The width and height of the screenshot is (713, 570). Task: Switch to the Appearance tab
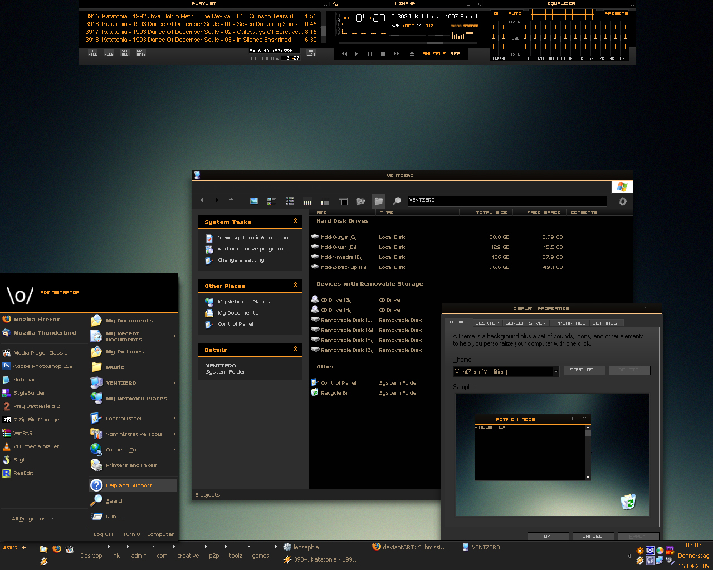tap(569, 323)
